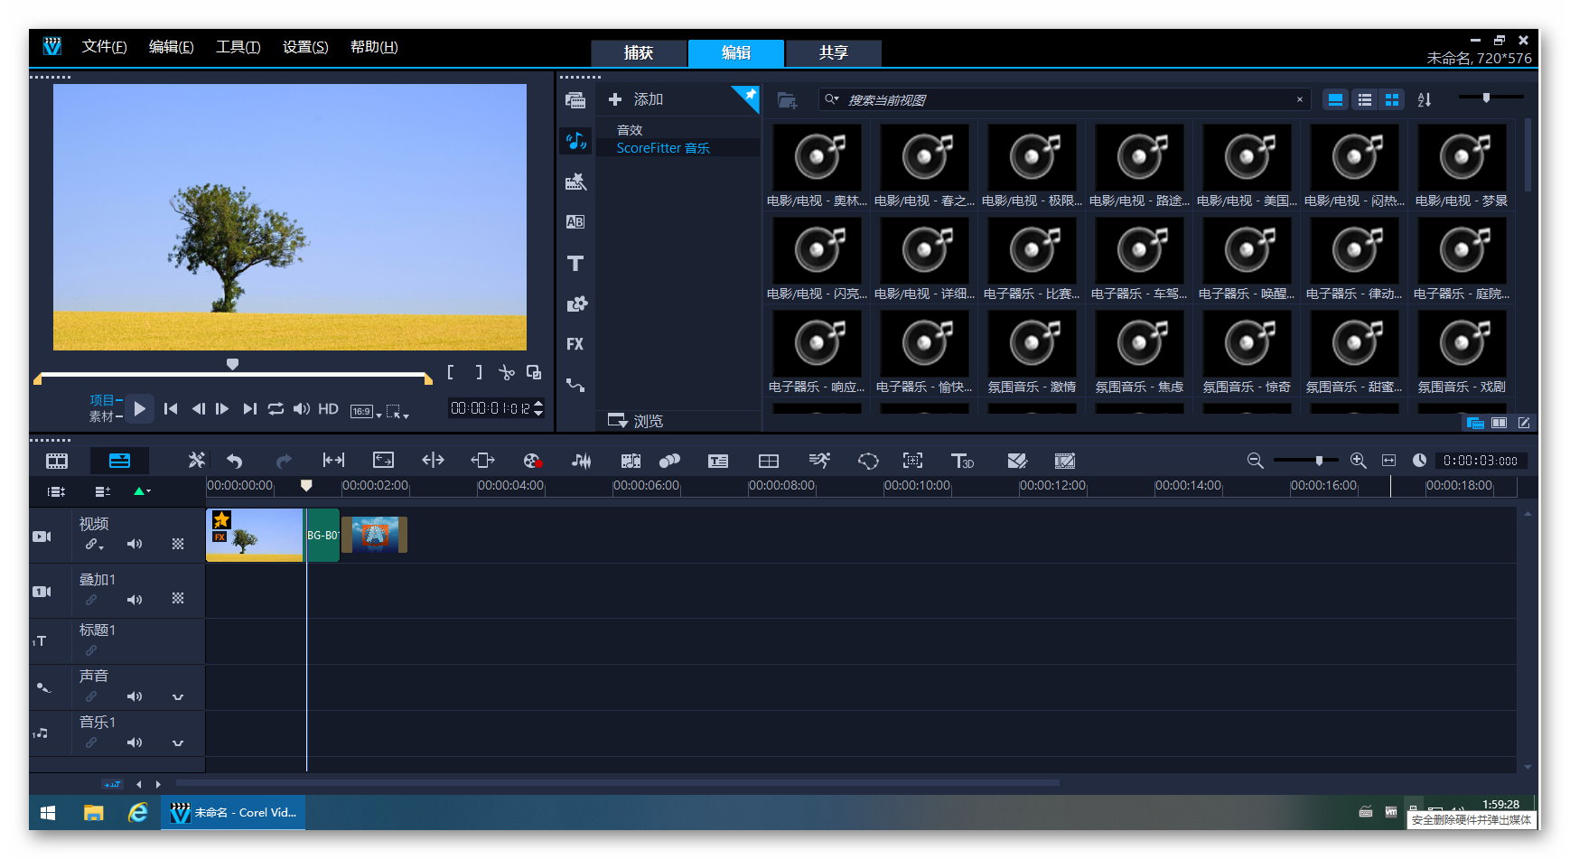Open the 编辑(E) menu
Viewport: 1570px width, 859px height.
[171, 47]
